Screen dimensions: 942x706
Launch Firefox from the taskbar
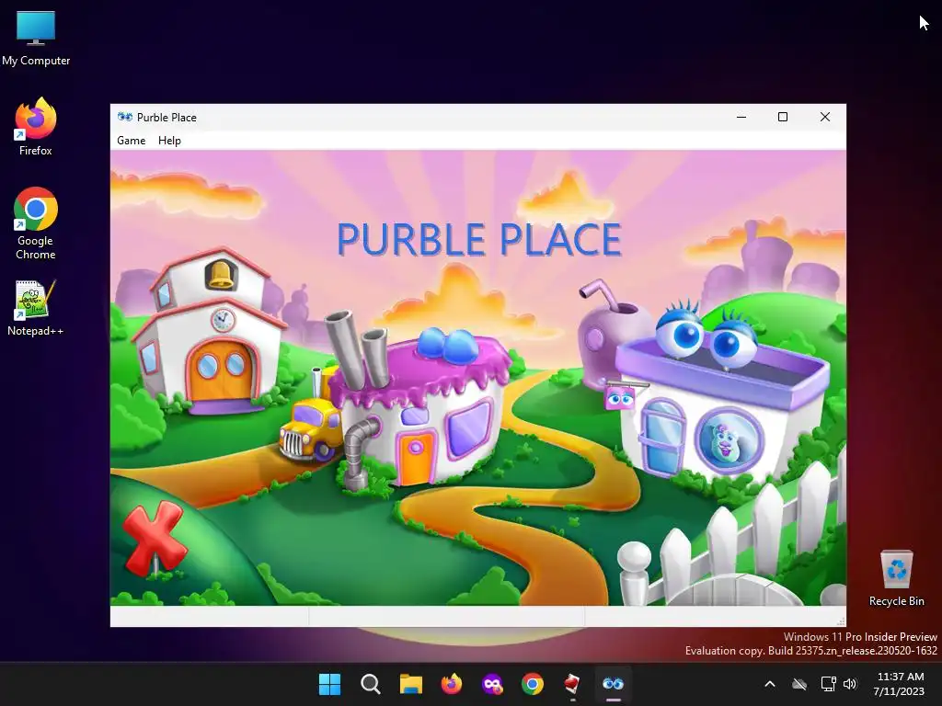click(451, 684)
